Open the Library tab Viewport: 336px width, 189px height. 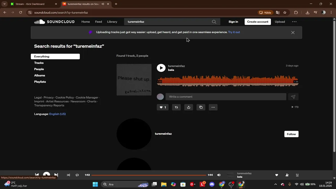click(112, 22)
